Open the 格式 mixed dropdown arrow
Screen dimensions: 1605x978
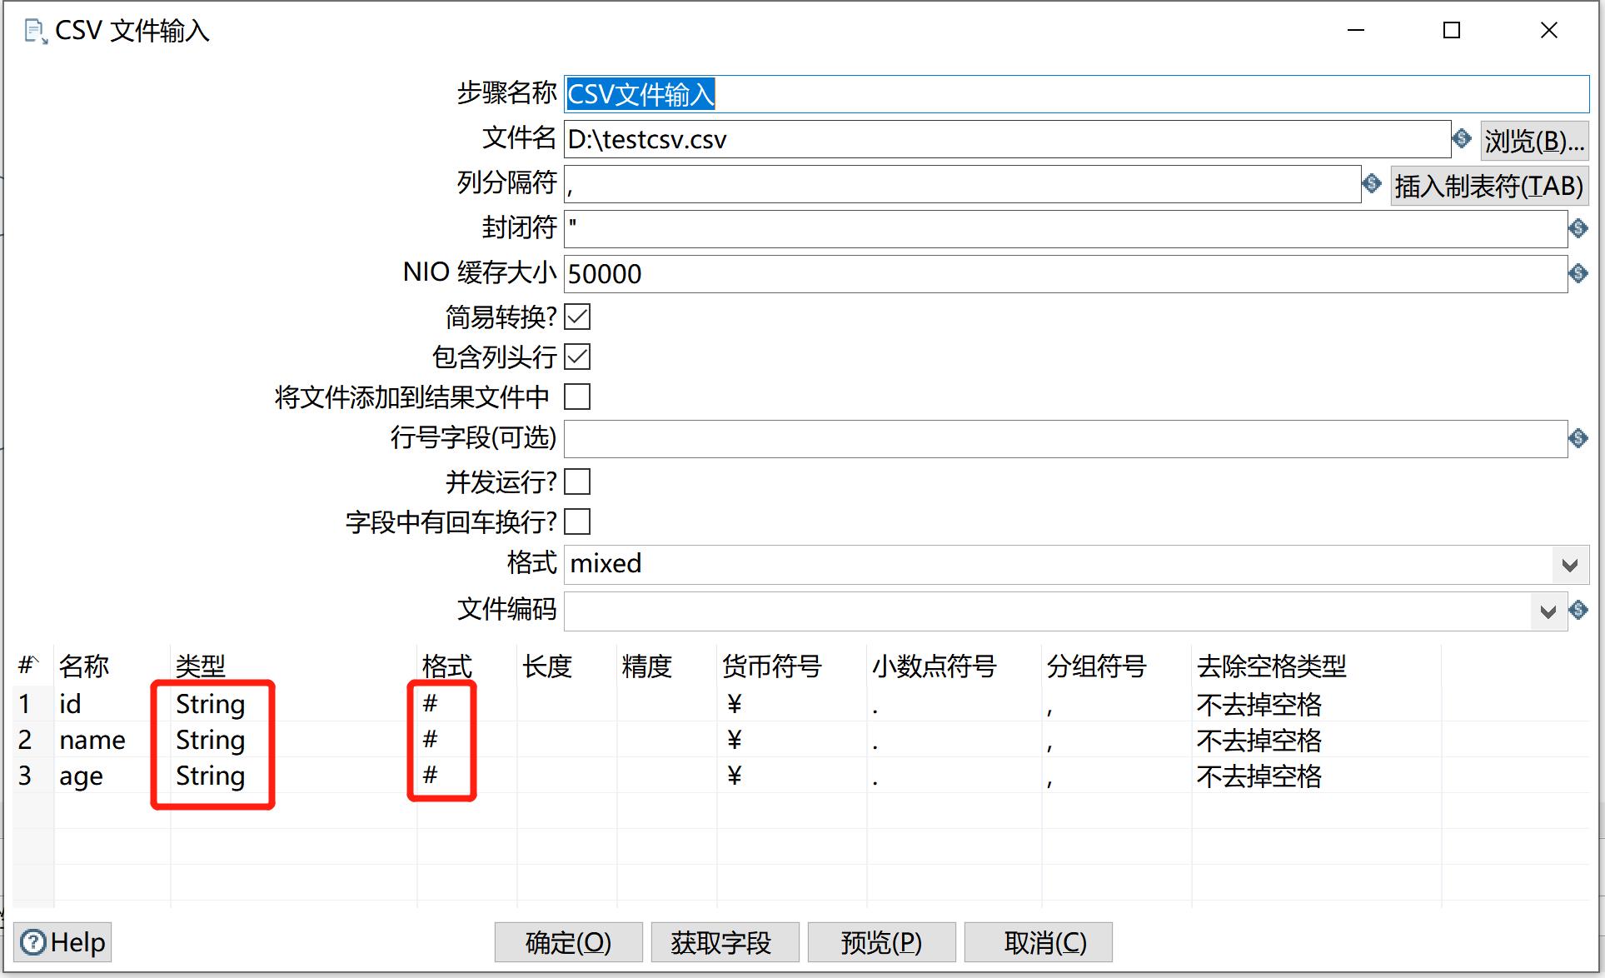(1570, 565)
